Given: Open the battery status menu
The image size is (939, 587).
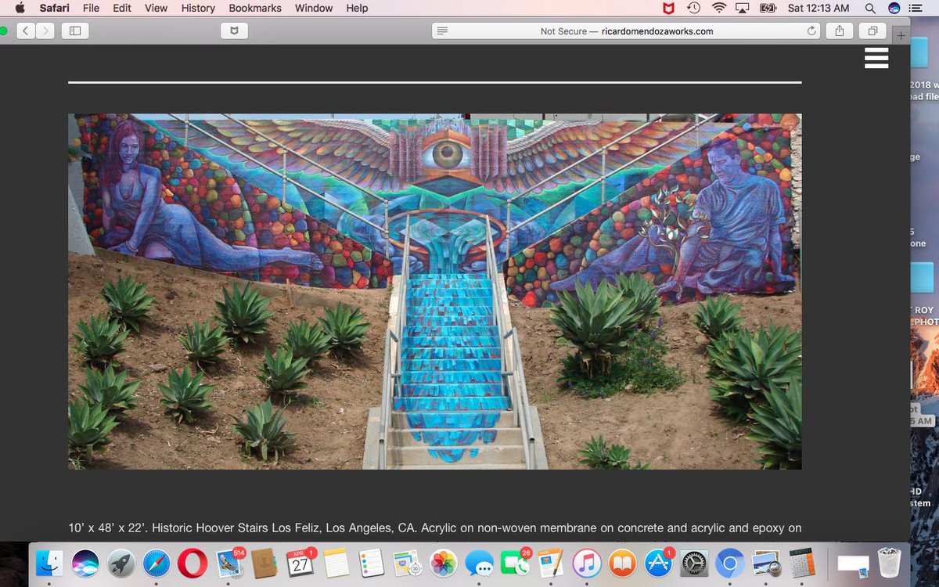Looking at the screenshot, I should 768,8.
